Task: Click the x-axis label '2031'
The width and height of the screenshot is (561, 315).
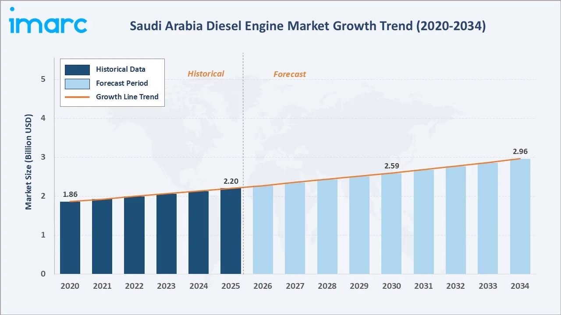Action: click(x=423, y=286)
